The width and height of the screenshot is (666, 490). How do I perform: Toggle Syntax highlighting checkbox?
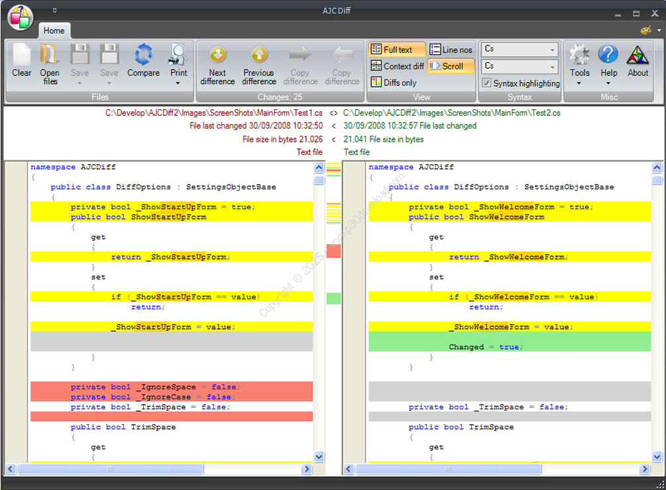coord(487,83)
